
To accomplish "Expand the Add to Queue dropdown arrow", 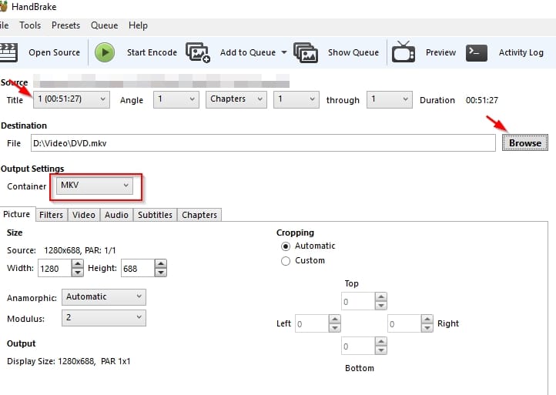I will pyautogui.click(x=284, y=52).
